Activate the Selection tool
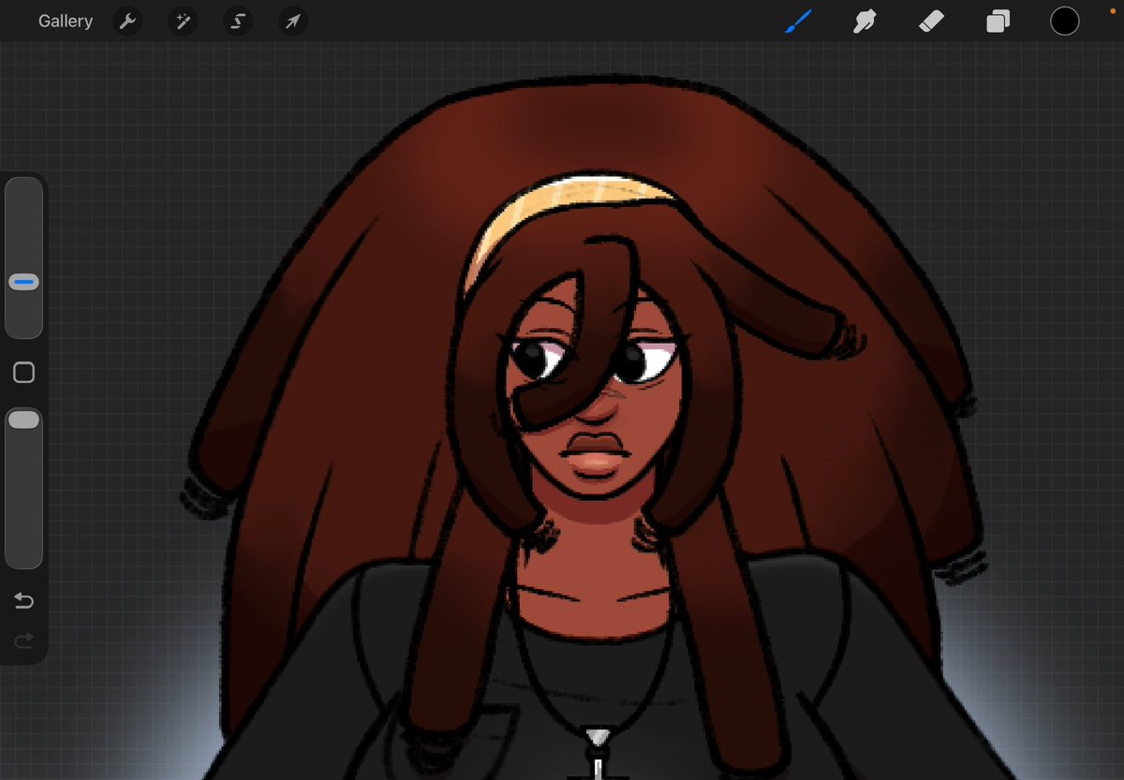Image resolution: width=1124 pixels, height=780 pixels. pos(238,22)
